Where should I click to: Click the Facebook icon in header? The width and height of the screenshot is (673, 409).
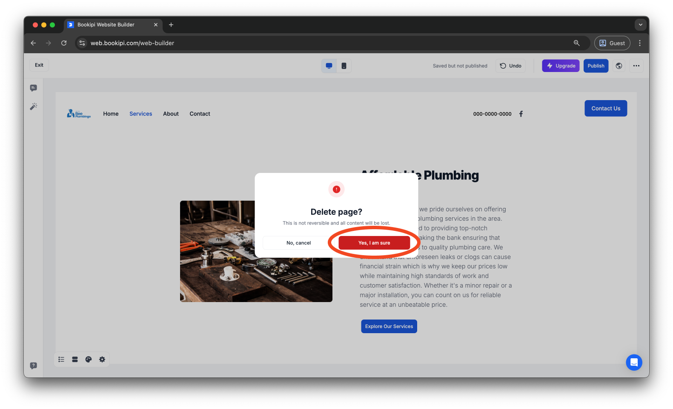click(521, 114)
